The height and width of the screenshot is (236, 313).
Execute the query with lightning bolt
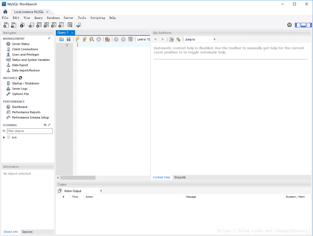(77, 39)
